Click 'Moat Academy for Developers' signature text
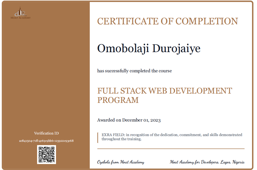Image resolution: width=257 pixels, height=170 pixels. pyautogui.click(x=194, y=162)
